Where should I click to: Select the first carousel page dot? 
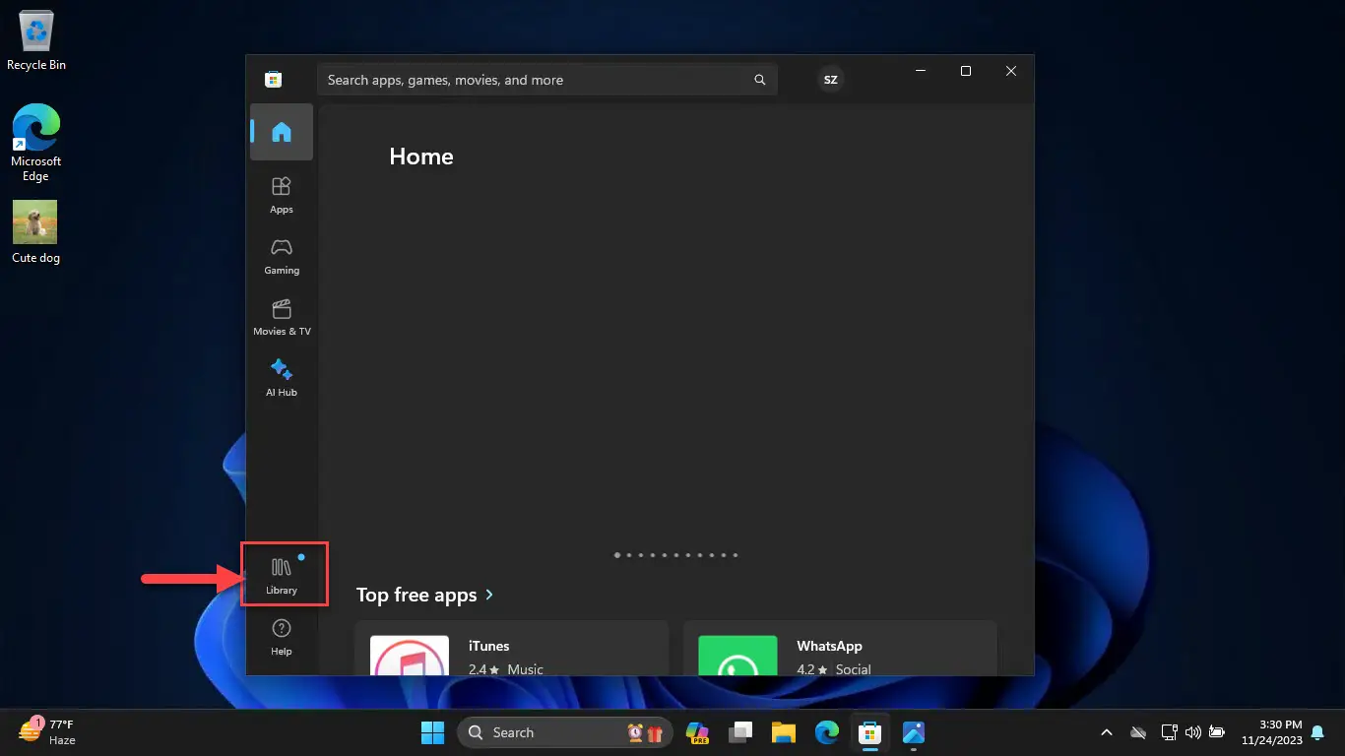pos(617,555)
